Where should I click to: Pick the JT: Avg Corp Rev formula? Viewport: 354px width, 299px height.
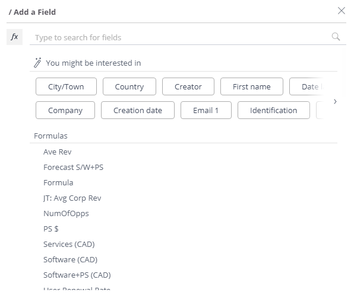(72, 198)
